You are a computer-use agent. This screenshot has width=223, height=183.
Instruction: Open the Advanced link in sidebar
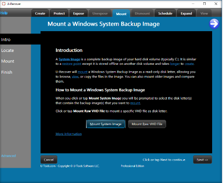pyautogui.click(x=8, y=156)
